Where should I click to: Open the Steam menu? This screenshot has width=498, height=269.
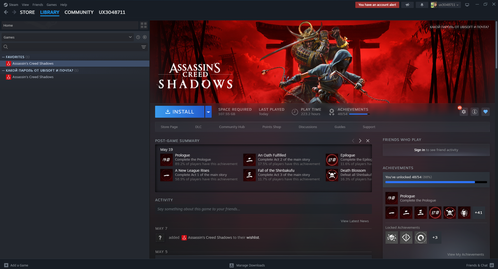click(x=11, y=5)
